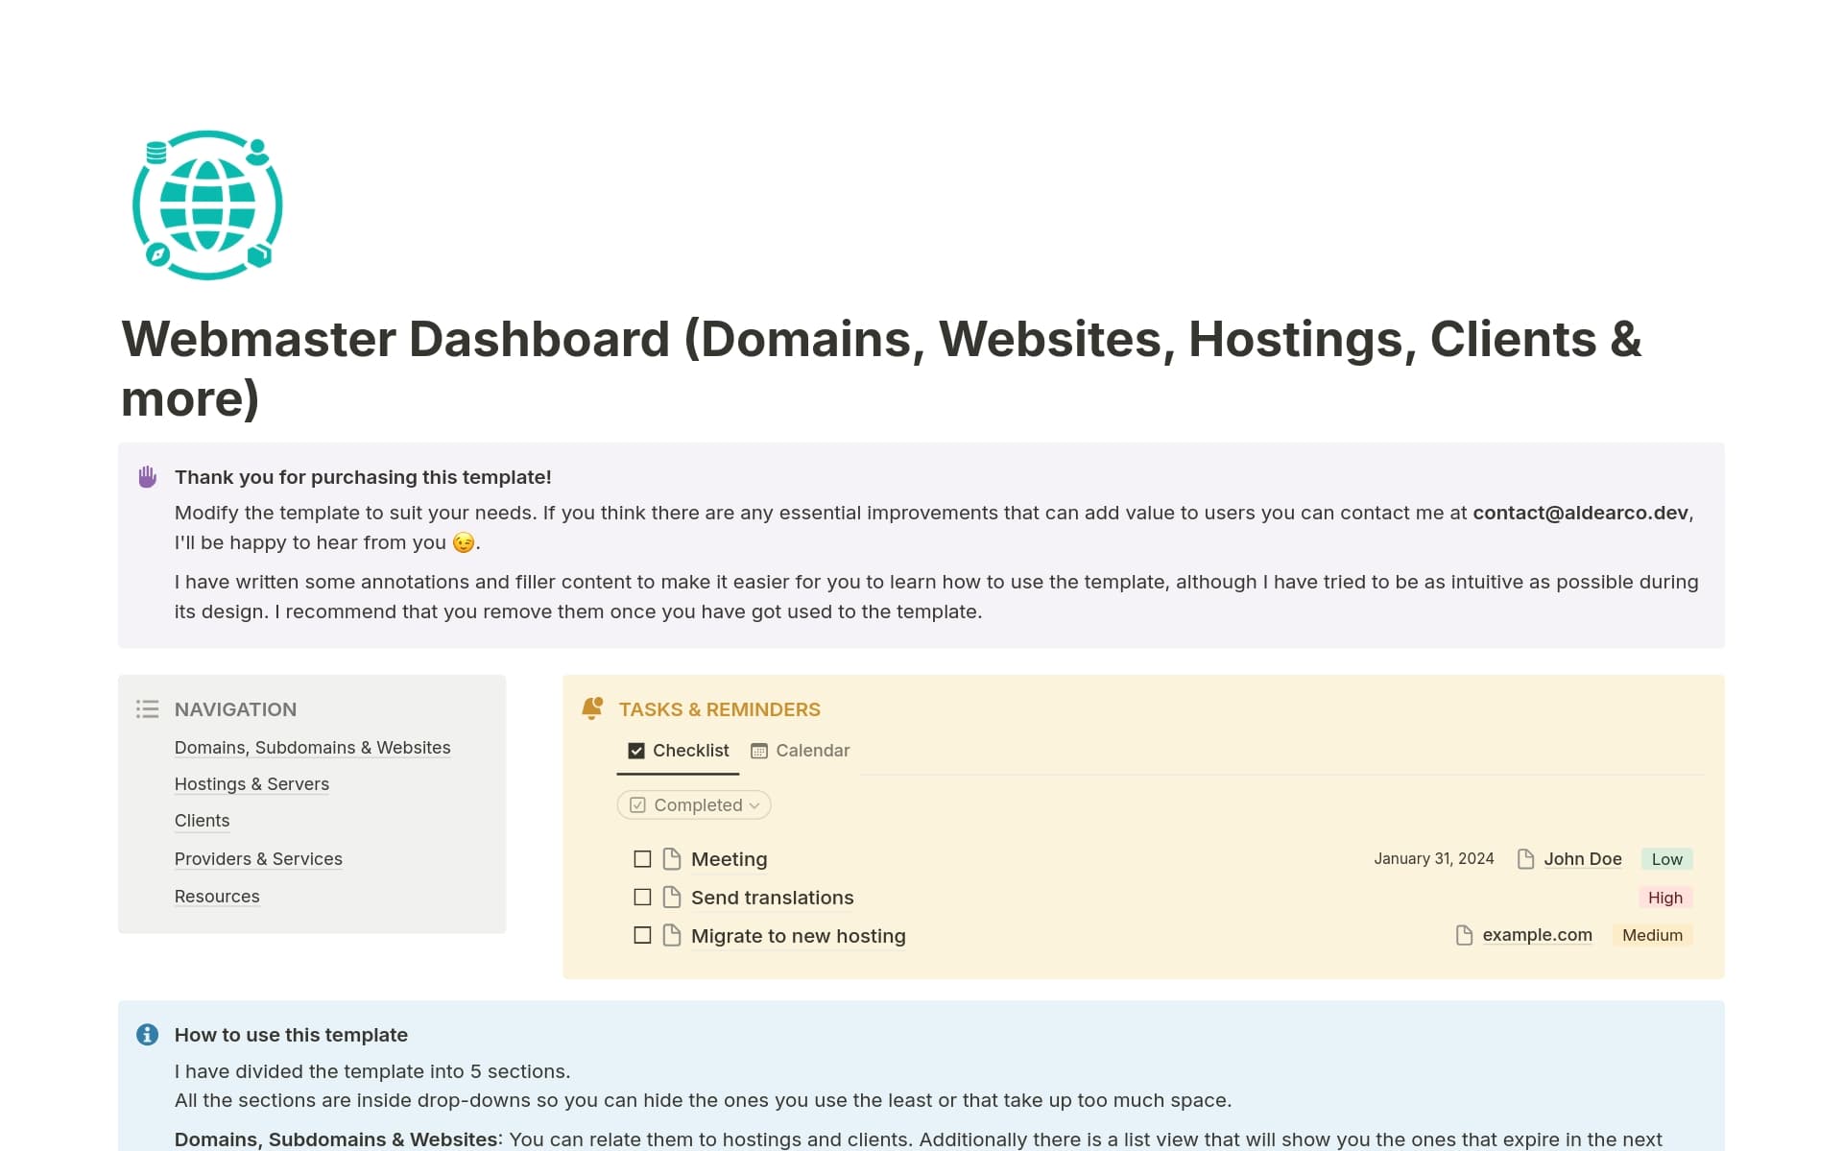Viewport: 1843px width, 1151px height.
Task: Click the Low priority tag on Meeting
Action: tap(1666, 858)
